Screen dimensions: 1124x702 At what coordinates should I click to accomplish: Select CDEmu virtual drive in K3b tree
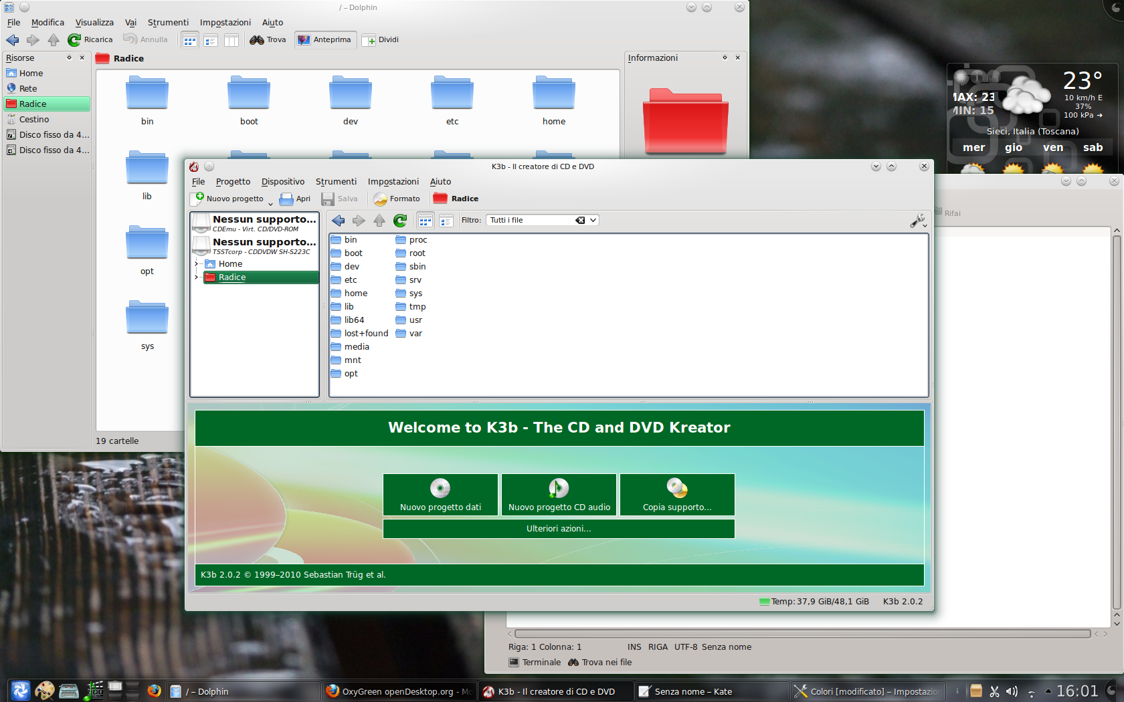point(255,223)
